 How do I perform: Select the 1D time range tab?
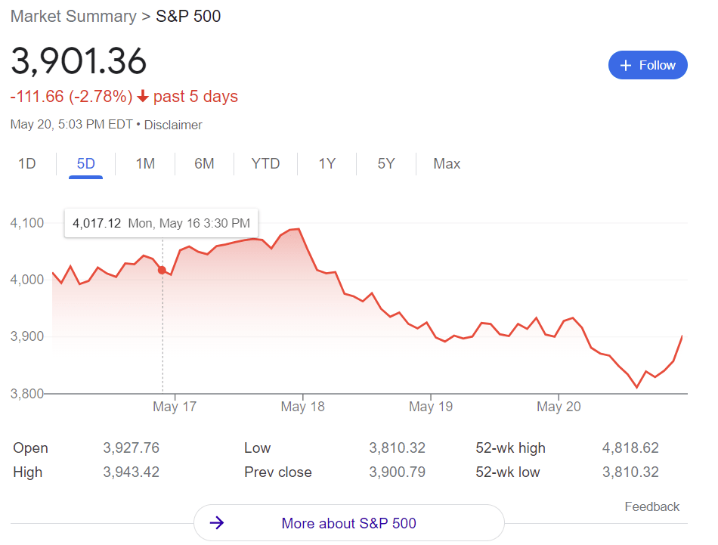tap(26, 164)
